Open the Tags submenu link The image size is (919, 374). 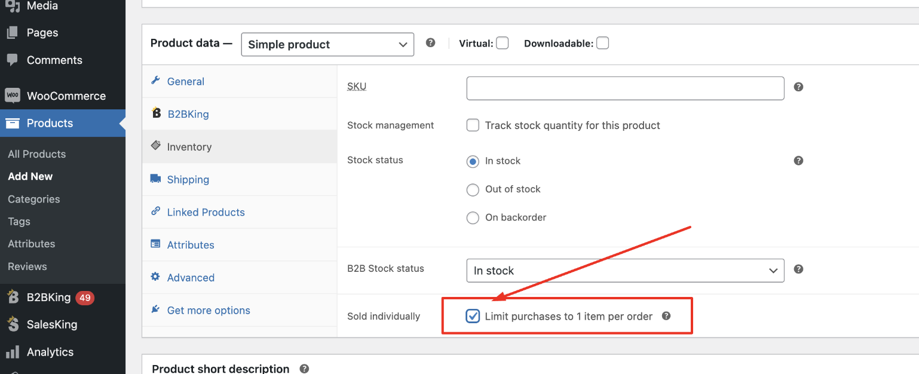point(19,222)
